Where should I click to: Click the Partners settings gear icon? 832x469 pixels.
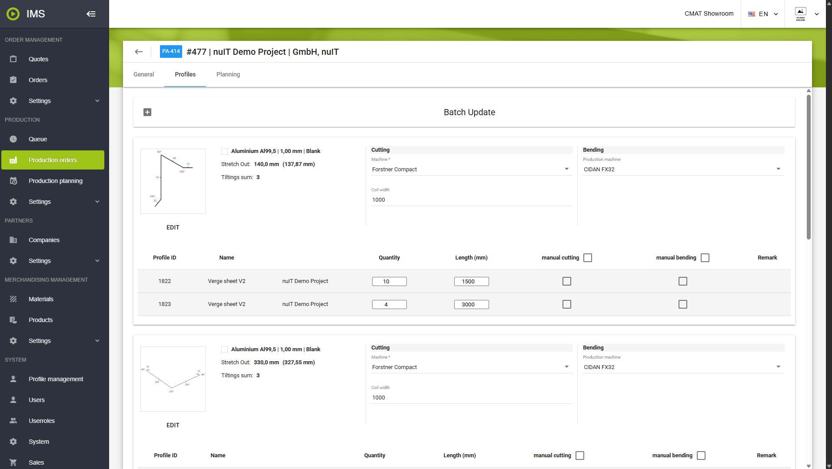pyautogui.click(x=13, y=261)
